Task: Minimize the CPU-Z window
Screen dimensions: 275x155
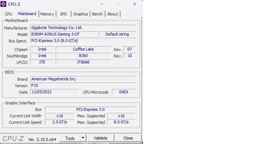Action: (x=102, y=4)
